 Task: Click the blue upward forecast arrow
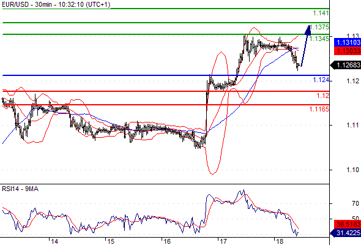(x=305, y=46)
